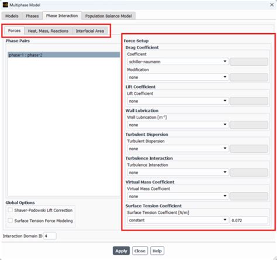Switch to the Phases tab
The width and height of the screenshot is (277, 260).
coord(32,16)
